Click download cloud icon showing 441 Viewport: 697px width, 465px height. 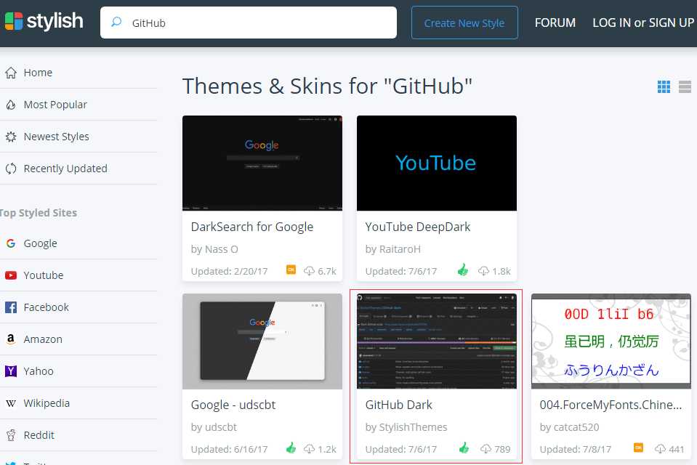(x=660, y=449)
